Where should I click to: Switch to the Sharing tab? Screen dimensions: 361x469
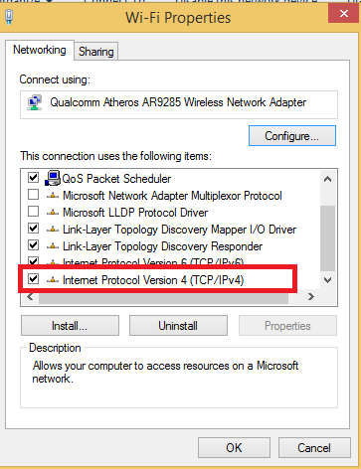click(x=96, y=52)
